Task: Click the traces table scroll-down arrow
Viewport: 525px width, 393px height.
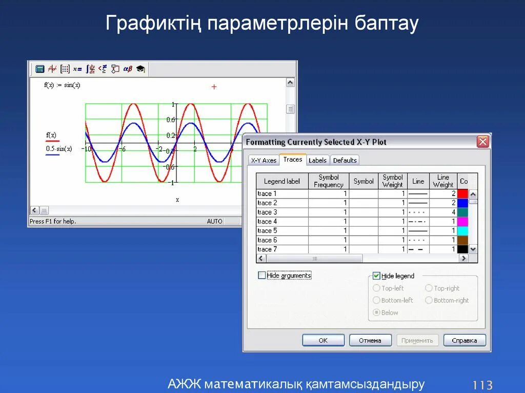Action: click(x=473, y=249)
